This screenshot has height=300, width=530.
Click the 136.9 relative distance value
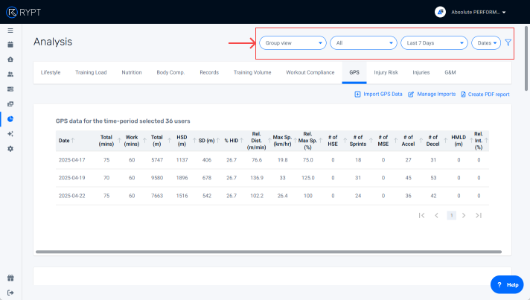(x=257, y=178)
